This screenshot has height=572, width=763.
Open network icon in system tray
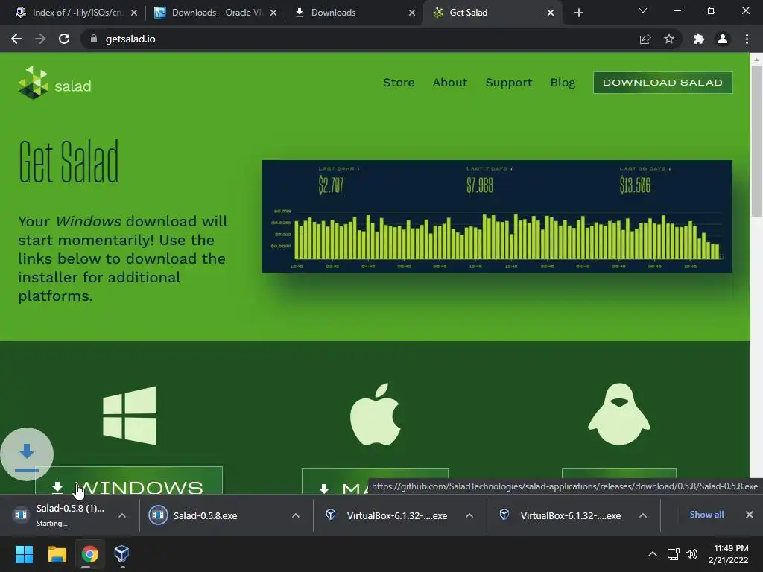click(673, 554)
